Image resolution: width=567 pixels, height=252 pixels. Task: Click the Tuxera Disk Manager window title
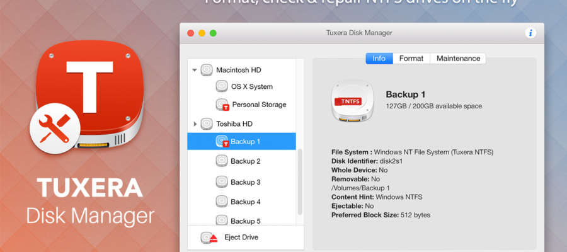tap(359, 33)
